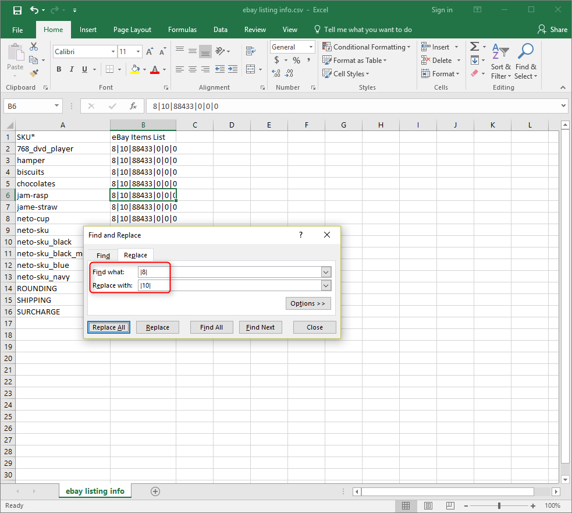Viewport: 572px width, 513px height.
Task: Apply red Font Color
Action: (155, 69)
